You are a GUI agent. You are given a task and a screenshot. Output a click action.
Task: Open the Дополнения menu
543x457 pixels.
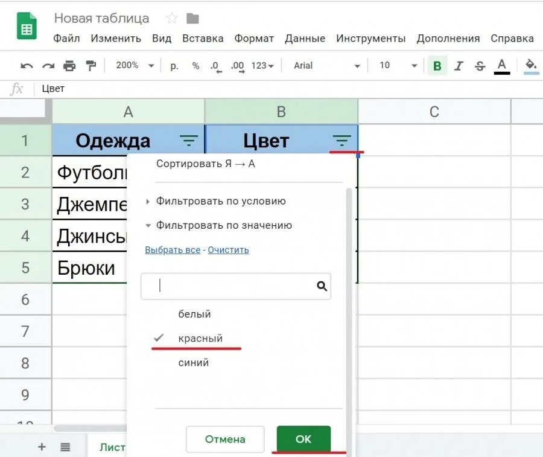point(448,38)
